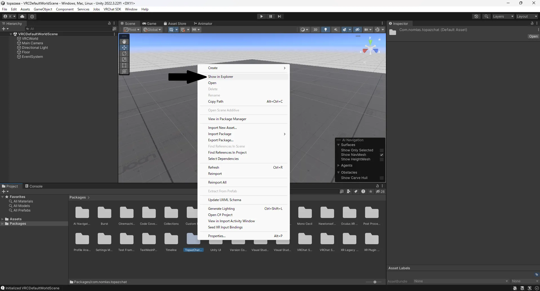Toggle scene visibility eye button

click(357, 30)
